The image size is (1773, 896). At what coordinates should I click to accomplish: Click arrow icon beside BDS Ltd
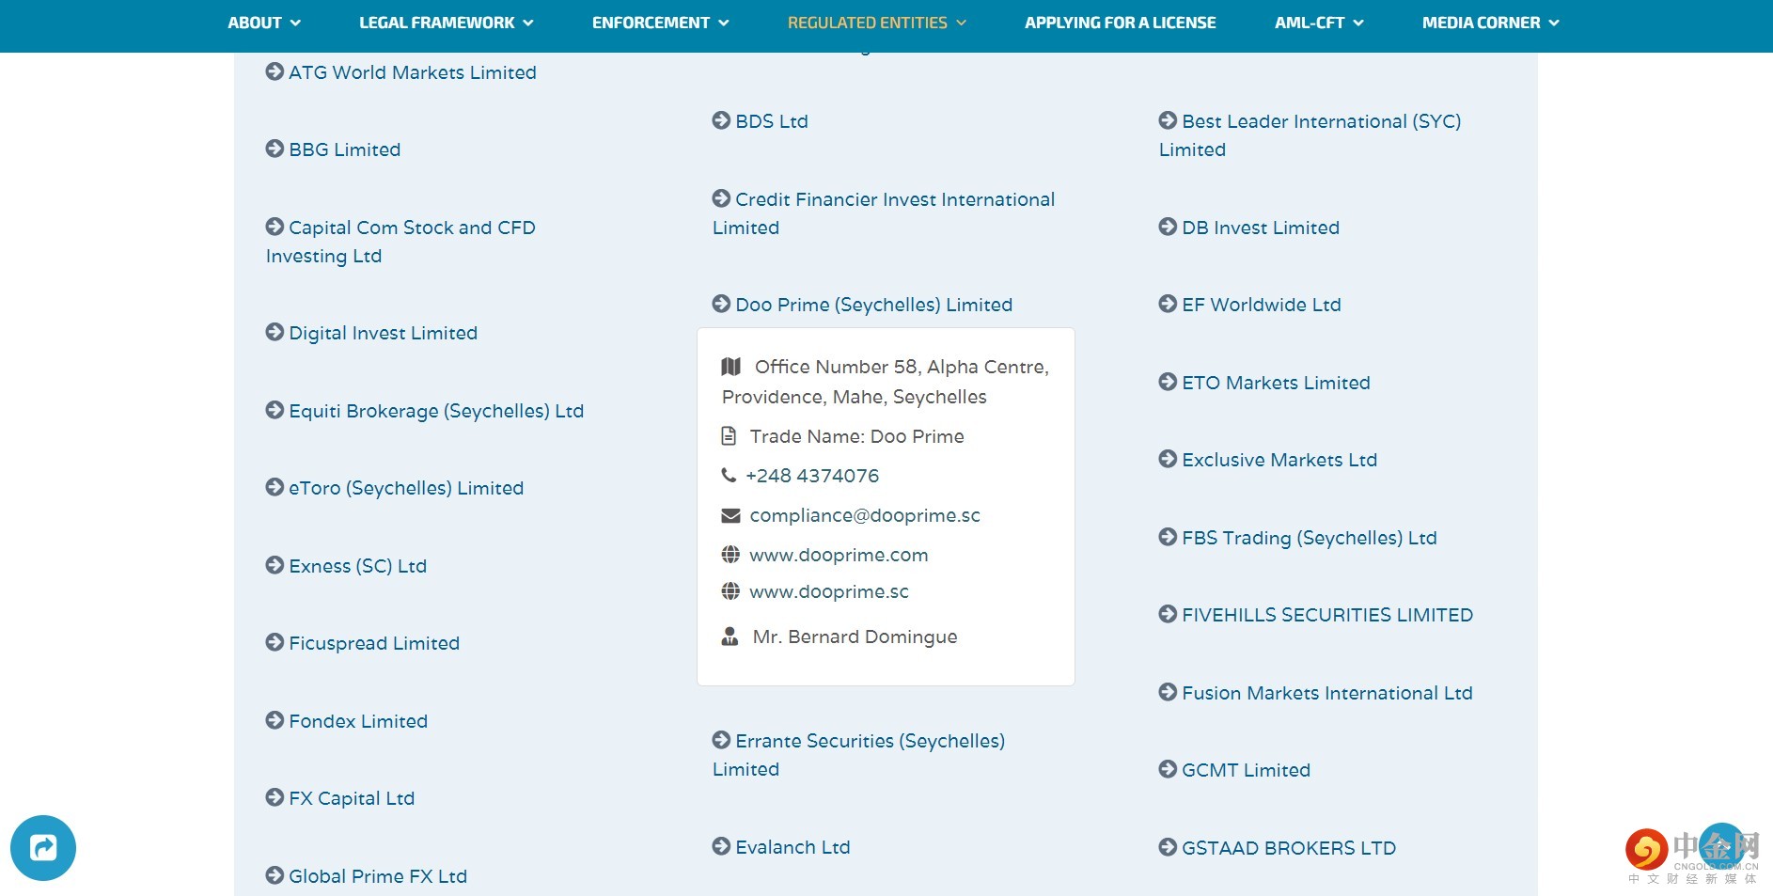tap(721, 120)
